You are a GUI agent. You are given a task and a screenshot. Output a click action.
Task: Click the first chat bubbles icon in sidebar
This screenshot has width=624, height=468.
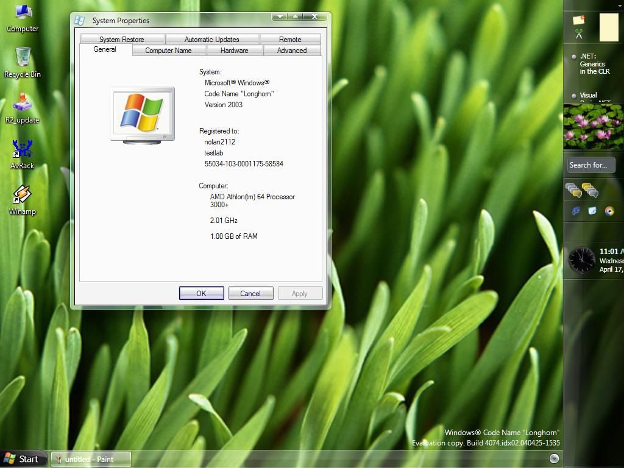[x=573, y=190]
